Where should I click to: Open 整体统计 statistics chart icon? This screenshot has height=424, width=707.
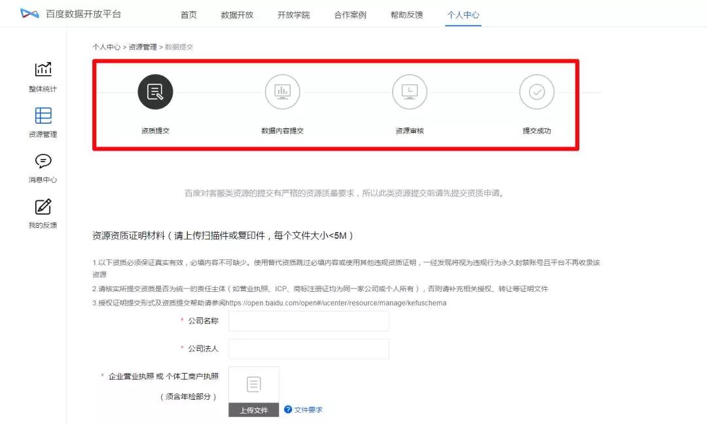(x=43, y=69)
